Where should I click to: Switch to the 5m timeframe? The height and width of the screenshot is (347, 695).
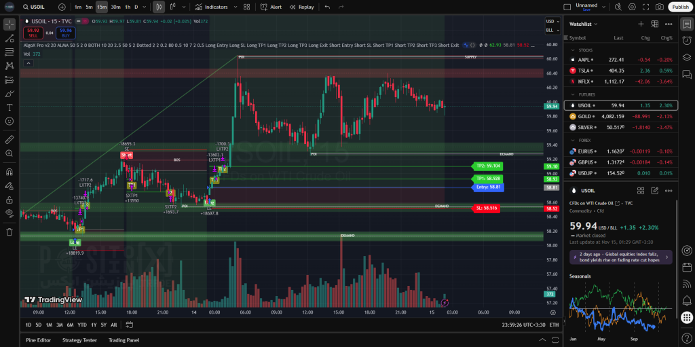coord(89,7)
